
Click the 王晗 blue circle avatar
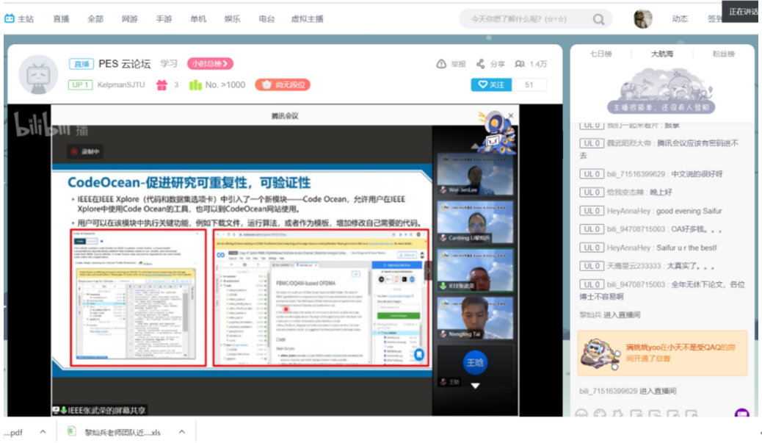[x=475, y=363]
